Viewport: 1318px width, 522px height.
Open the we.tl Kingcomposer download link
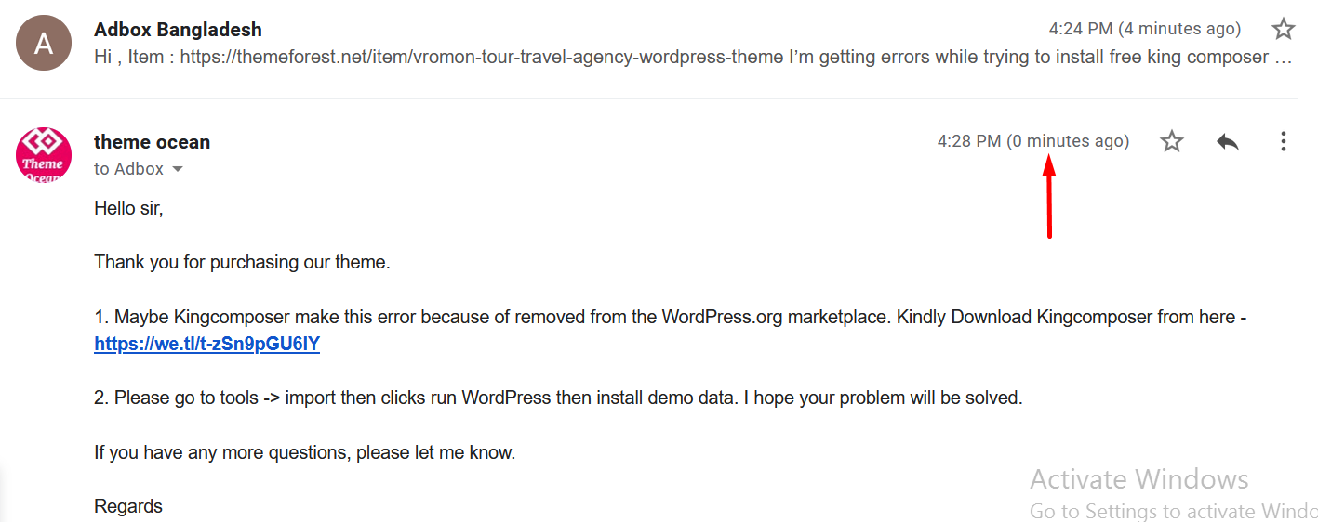pos(206,344)
